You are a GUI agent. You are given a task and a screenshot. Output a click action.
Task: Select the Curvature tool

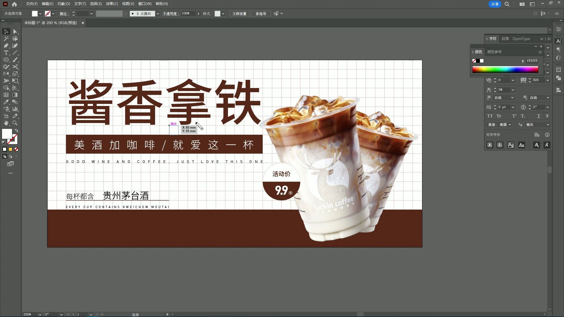click(15, 45)
